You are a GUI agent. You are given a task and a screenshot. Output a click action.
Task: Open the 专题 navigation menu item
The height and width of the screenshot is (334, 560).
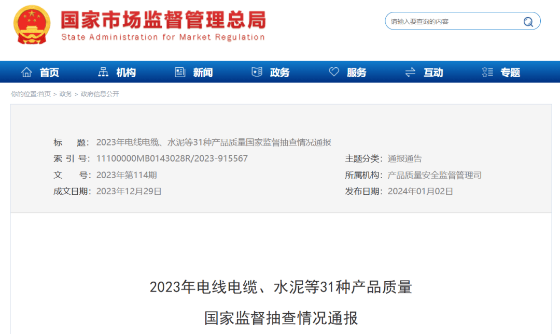[x=510, y=72]
